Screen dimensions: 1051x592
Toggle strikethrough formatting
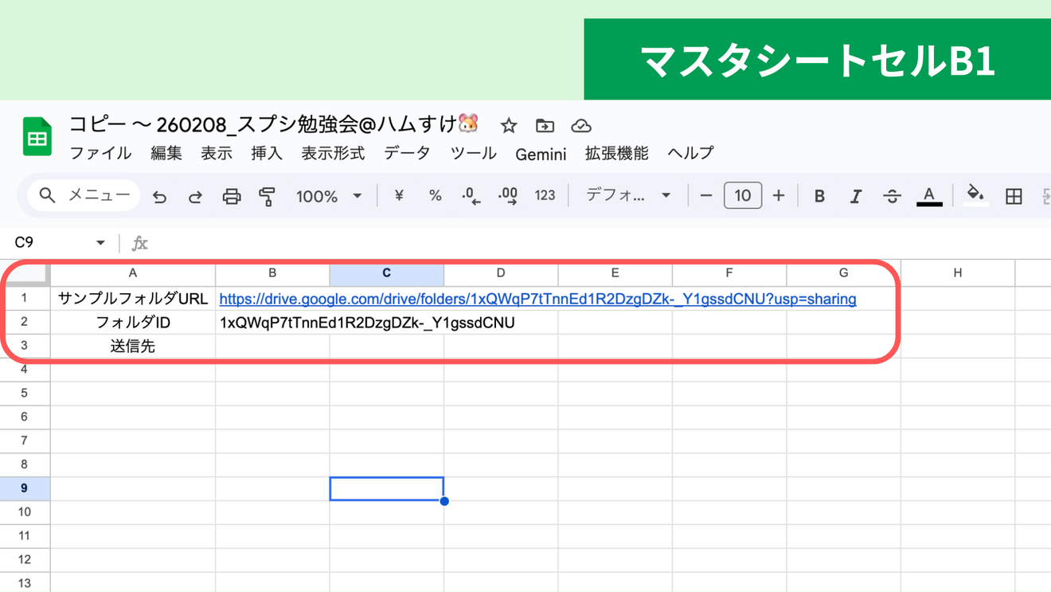[892, 196]
